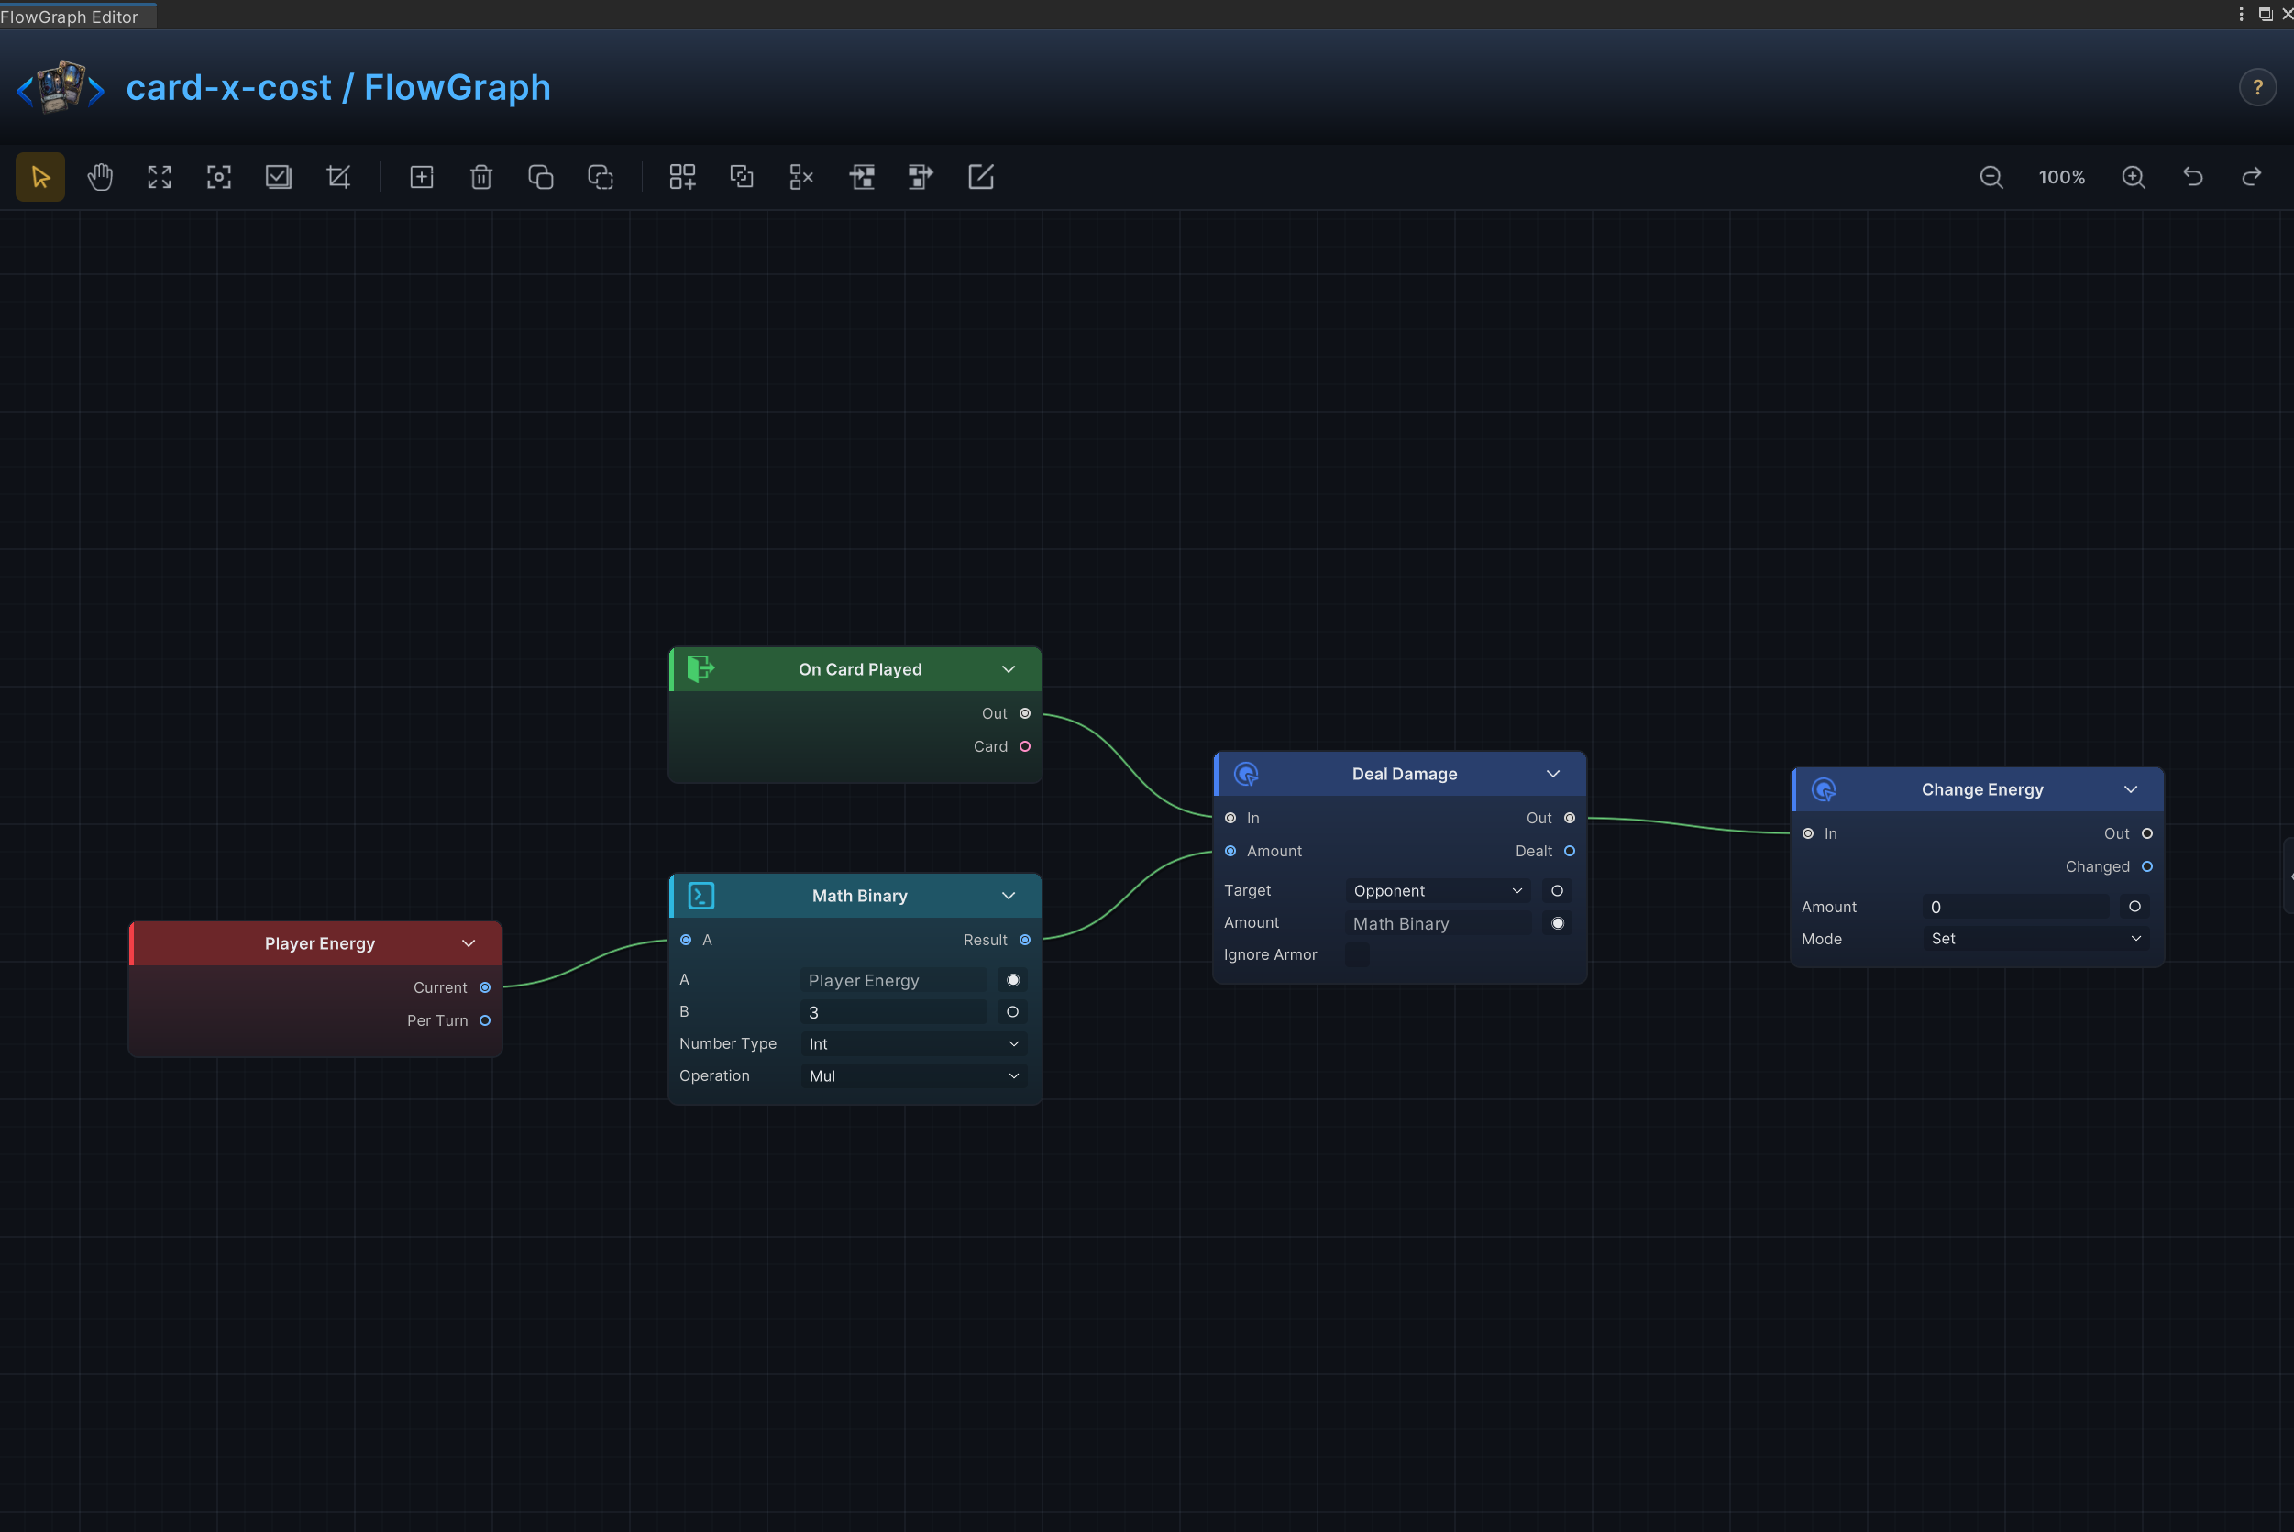This screenshot has width=2294, height=1532.
Task: Collapse the Change Energy node chevron
Action: tap(2131, 789)
